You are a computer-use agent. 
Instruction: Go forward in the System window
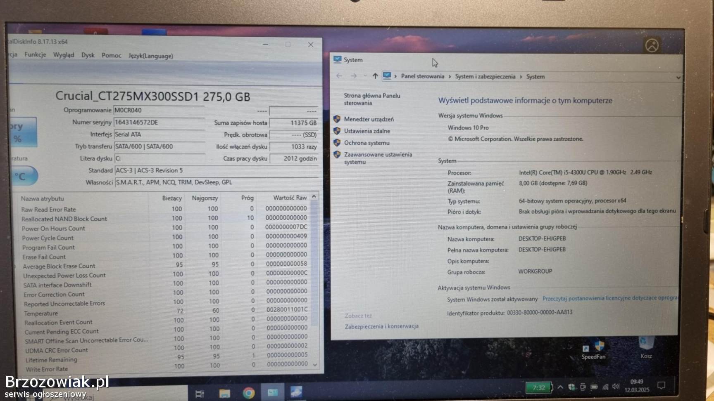point(354,76)
